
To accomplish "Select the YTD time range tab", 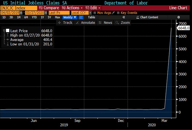I will (34, 17).
